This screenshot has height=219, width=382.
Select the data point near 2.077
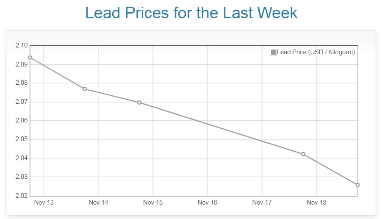coord(85,89)
